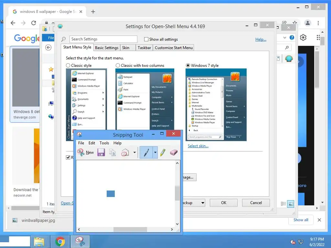Click the Explorer window help question icon

tap(292, 37)
